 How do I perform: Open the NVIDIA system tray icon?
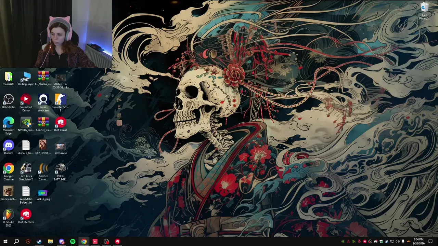click(x=343, y=242)
